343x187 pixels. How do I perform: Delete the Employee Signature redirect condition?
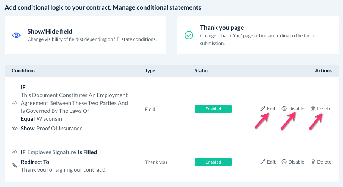tap(321, 162)
